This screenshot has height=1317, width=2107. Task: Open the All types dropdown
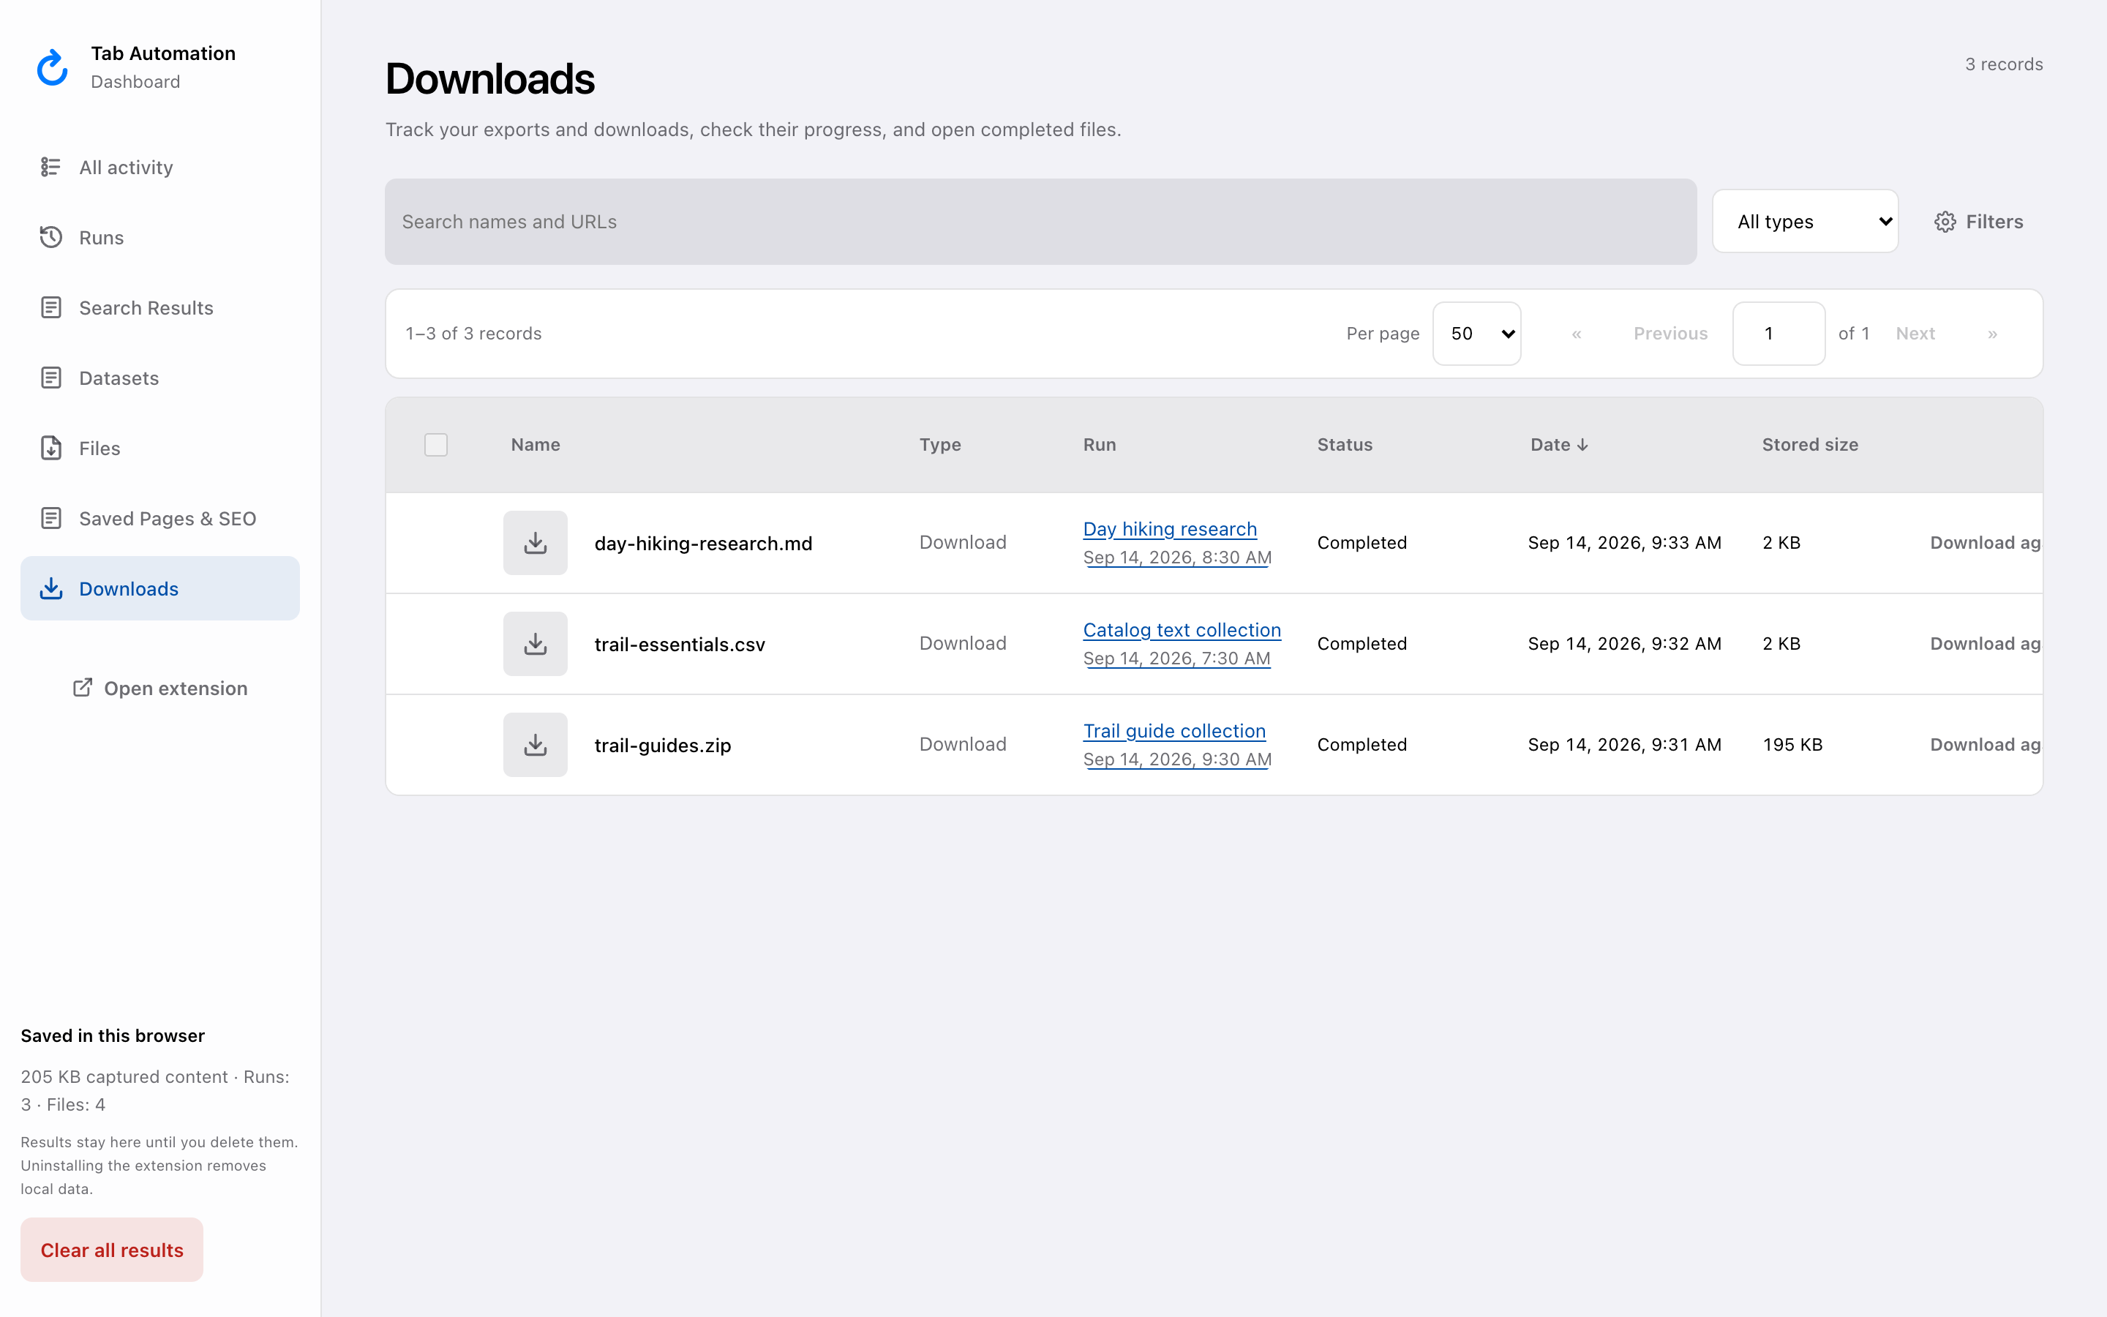coord(1805,221)
